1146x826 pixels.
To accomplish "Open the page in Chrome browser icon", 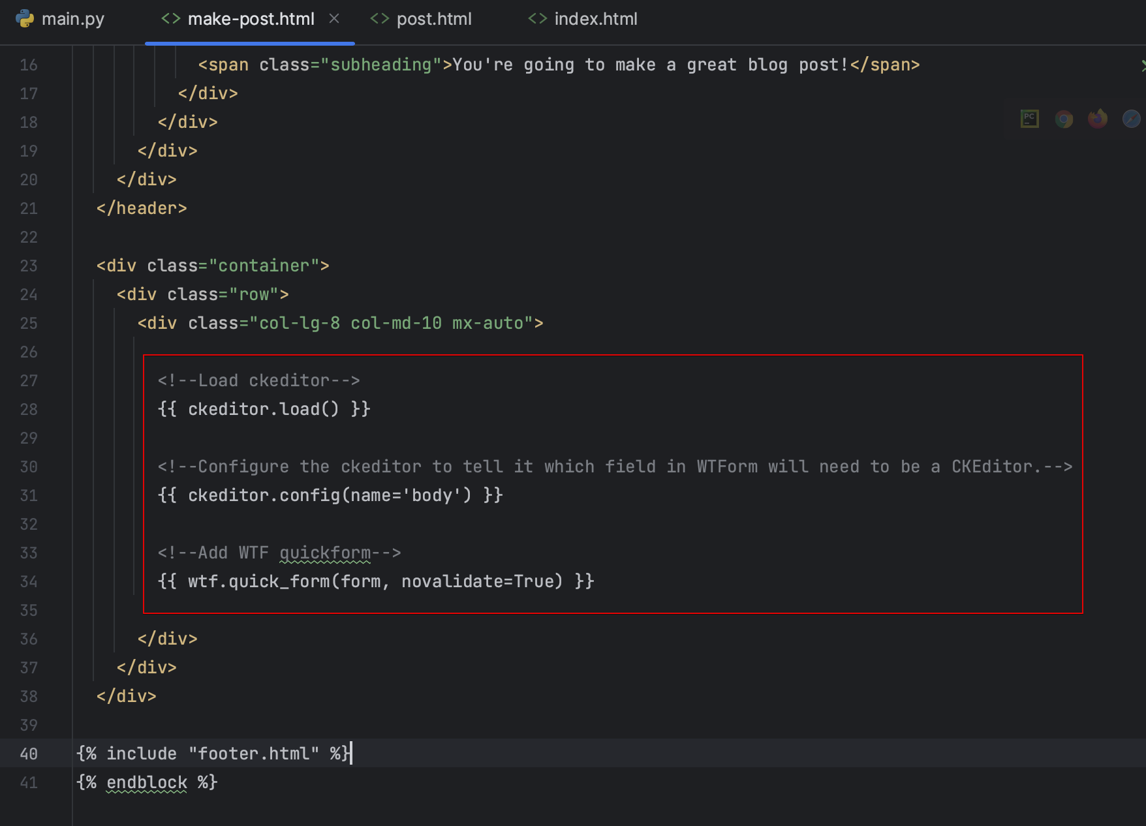I will (x=1064, y=119).
